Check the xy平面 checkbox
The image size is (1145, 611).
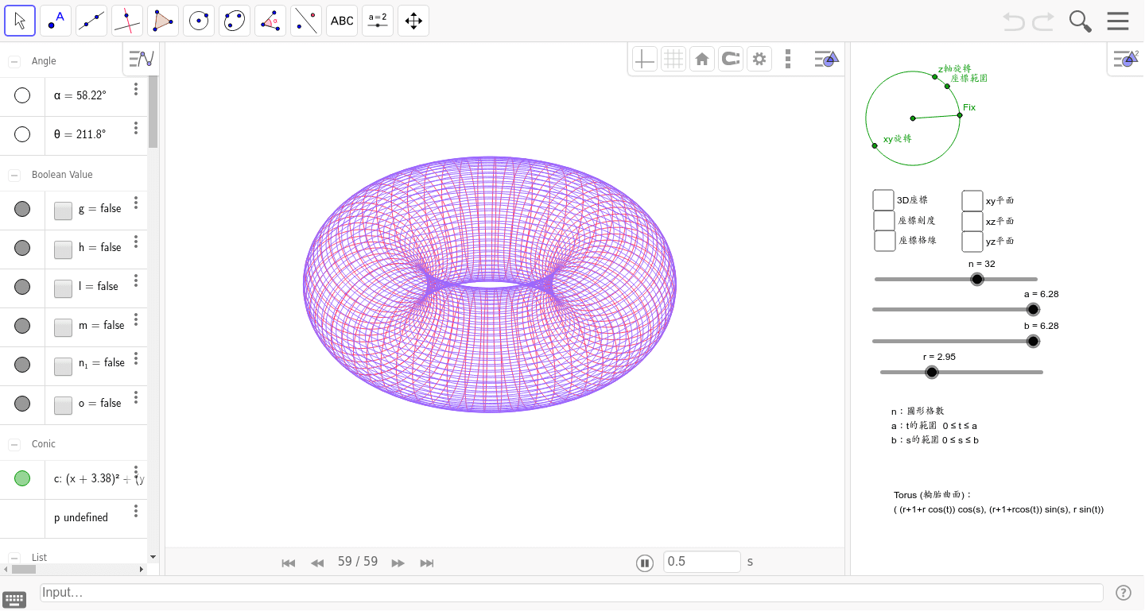pyautogui.click(x=972, y=199)
